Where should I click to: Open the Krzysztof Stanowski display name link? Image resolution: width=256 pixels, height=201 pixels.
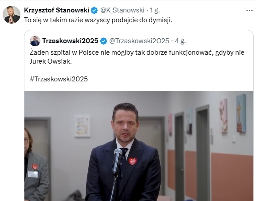click(56, 10)
